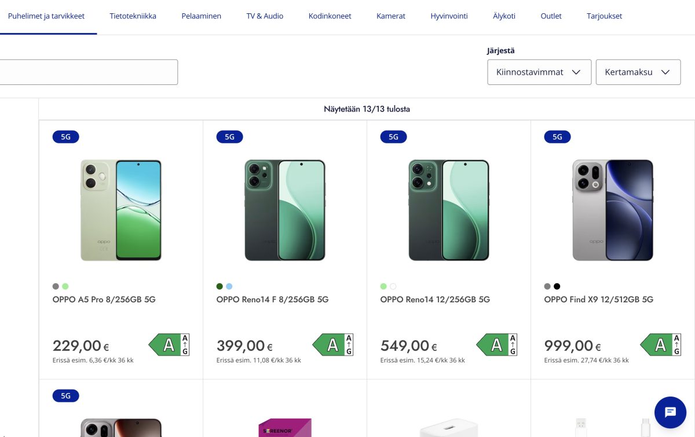Image resolution: width=695 pixels, height=437 pixels.
Task: Click the OPPO A5 Pro product thumbnail
Action: pyautogui.click(x=120, y=210)
